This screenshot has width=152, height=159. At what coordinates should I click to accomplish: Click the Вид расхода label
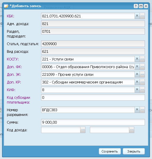coord(18,52)
